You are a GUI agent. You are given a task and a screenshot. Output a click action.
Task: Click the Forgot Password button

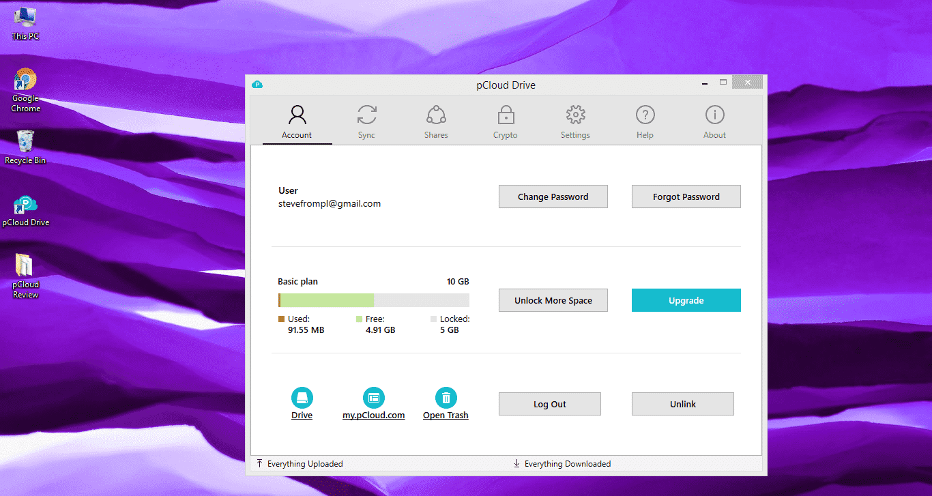[x=686, y=196]
